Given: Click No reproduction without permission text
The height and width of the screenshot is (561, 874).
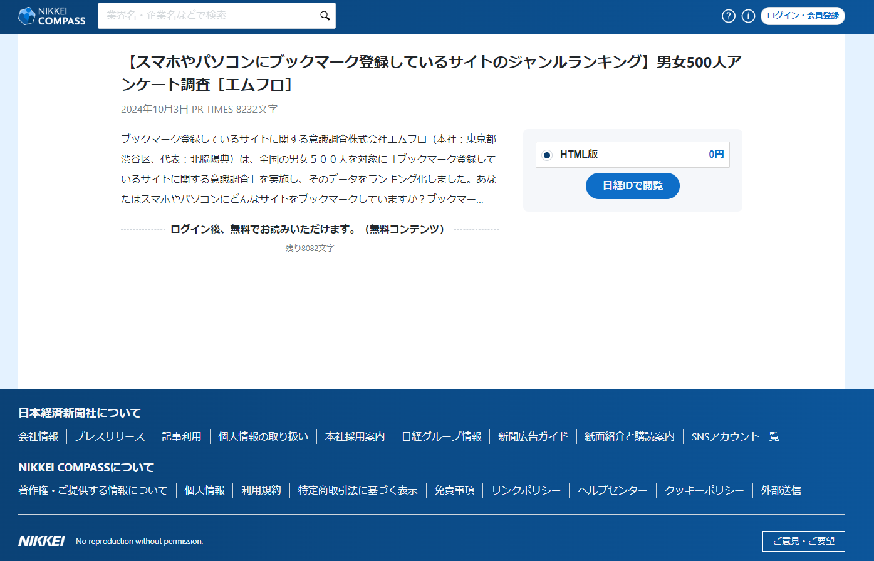Looking at the screenshot, I should click(140, 542).
